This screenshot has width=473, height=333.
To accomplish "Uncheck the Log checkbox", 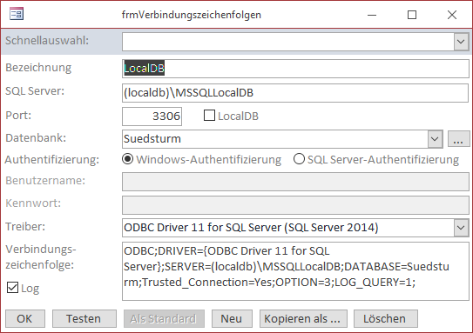I will [x=12, y=288].
